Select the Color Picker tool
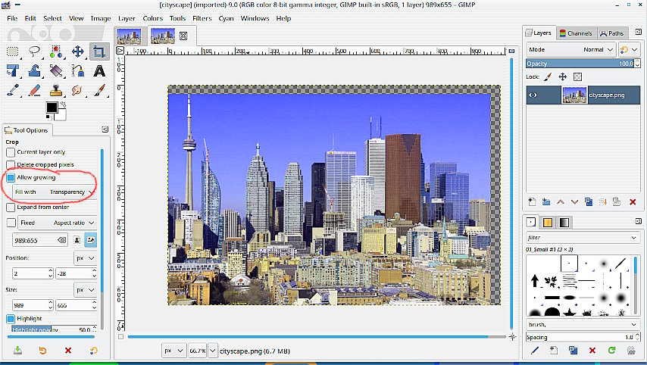647x365 pixels. tap(12, 90)
